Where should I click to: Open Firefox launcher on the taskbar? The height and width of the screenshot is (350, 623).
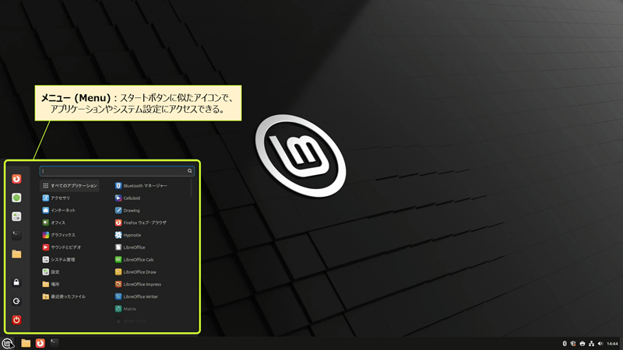click(40, 343)
